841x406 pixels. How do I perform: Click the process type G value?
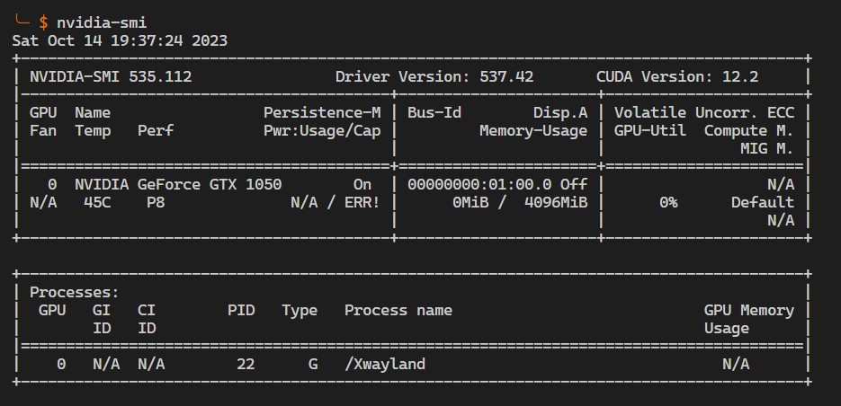313,364
